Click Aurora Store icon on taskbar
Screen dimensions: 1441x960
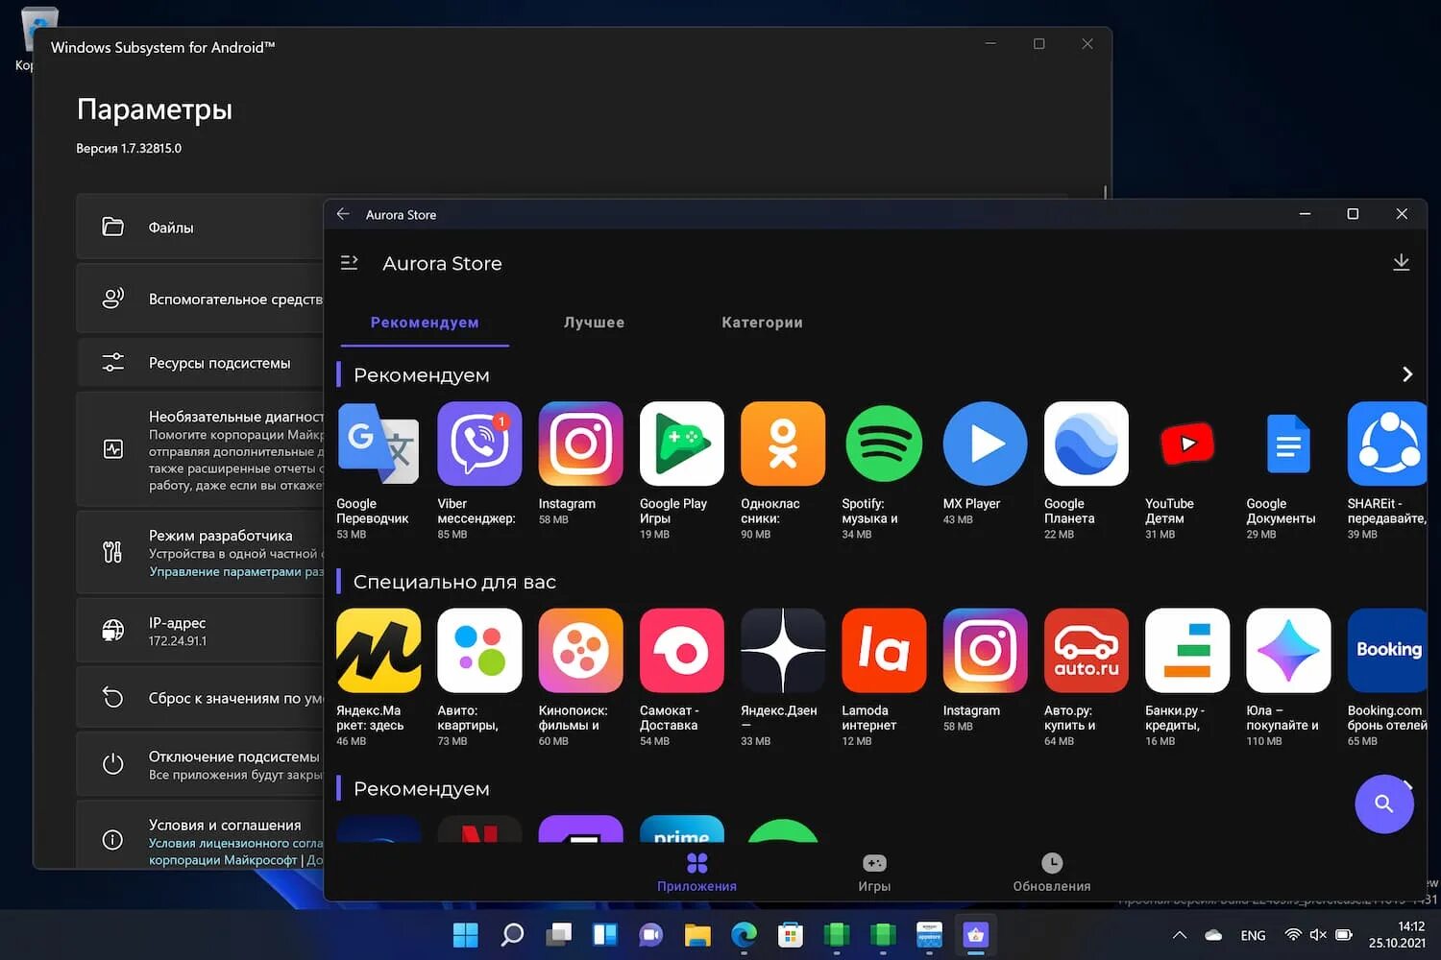[x=975, y=934]
